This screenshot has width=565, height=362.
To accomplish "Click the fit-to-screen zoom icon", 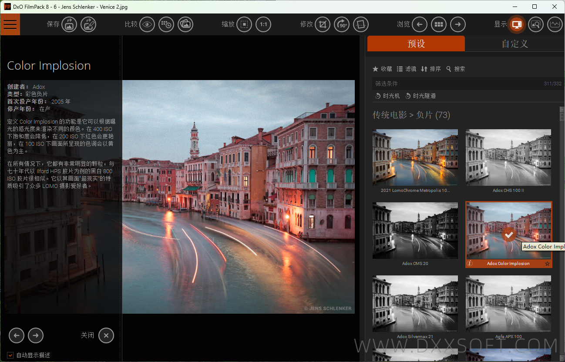I will 244,24.
